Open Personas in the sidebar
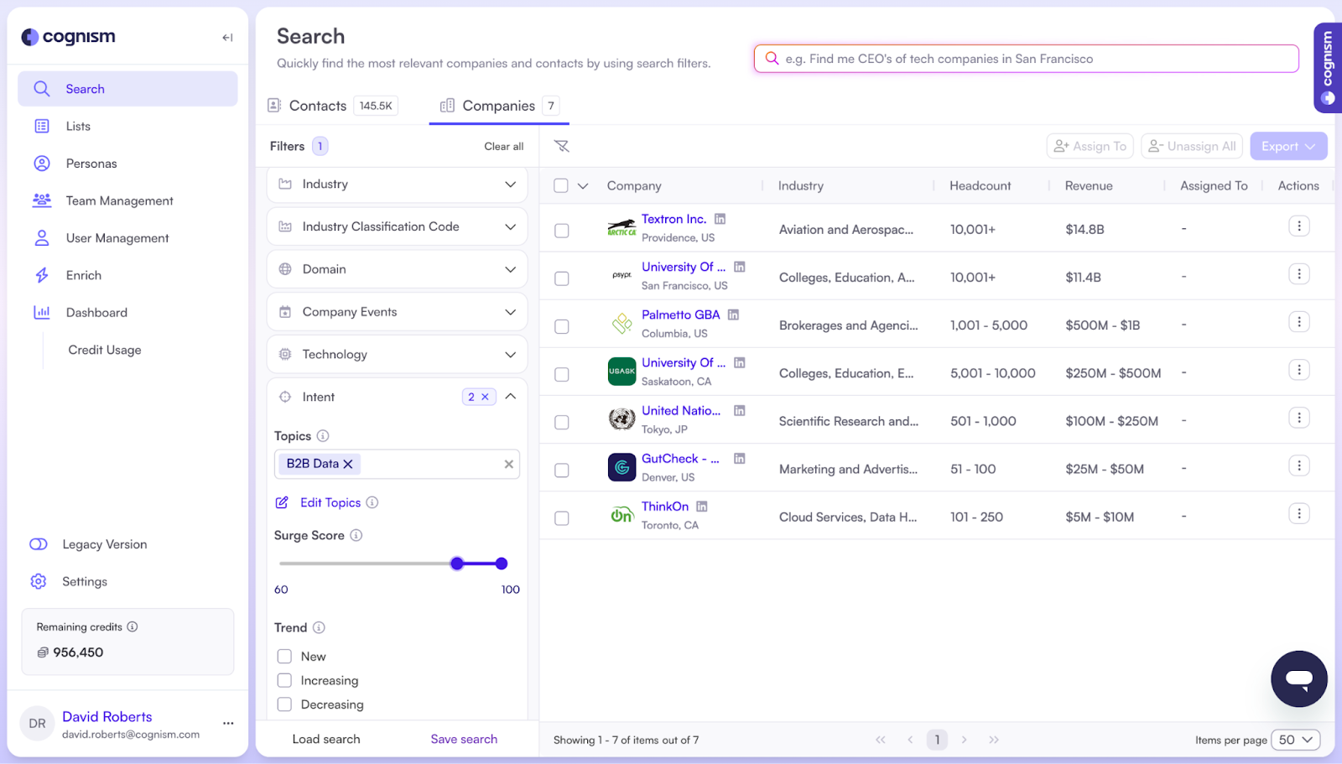1342x764 pixels. [x=91, y=164]
